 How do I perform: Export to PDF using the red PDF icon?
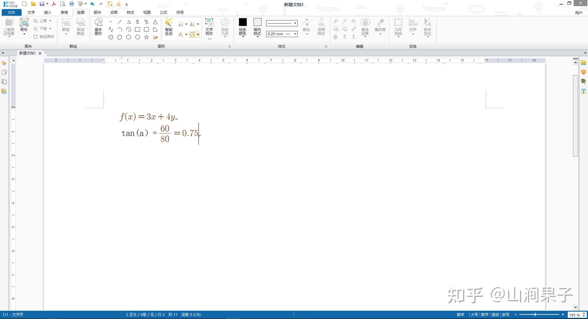pyautogui.click(x=53, y=4)
